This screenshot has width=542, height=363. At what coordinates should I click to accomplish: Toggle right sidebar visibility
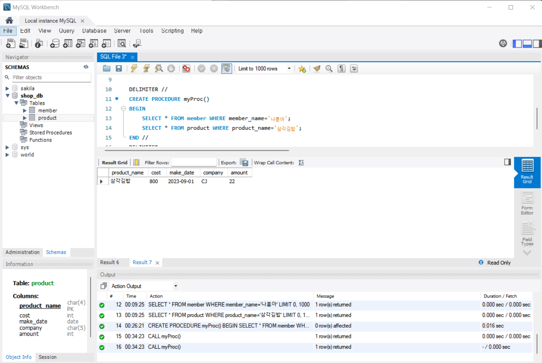coord(537,43)
